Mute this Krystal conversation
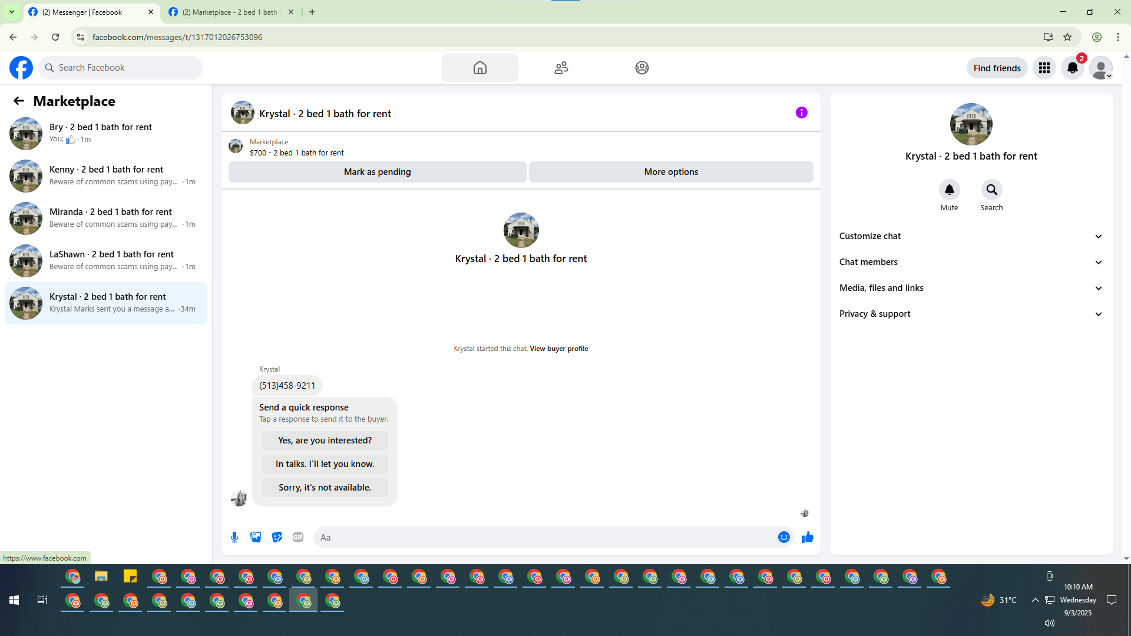Viewport: 1131px width, 636px height. (x=950, y=190)
